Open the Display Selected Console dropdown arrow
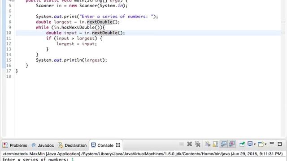The width and height of the screenshot is (287, 161). click(255, 144)
